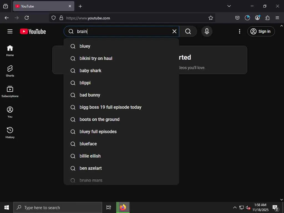The image size is (284, 213).
Task: Open the Extensions puzzle icon
Action: (x=268, y=18)
